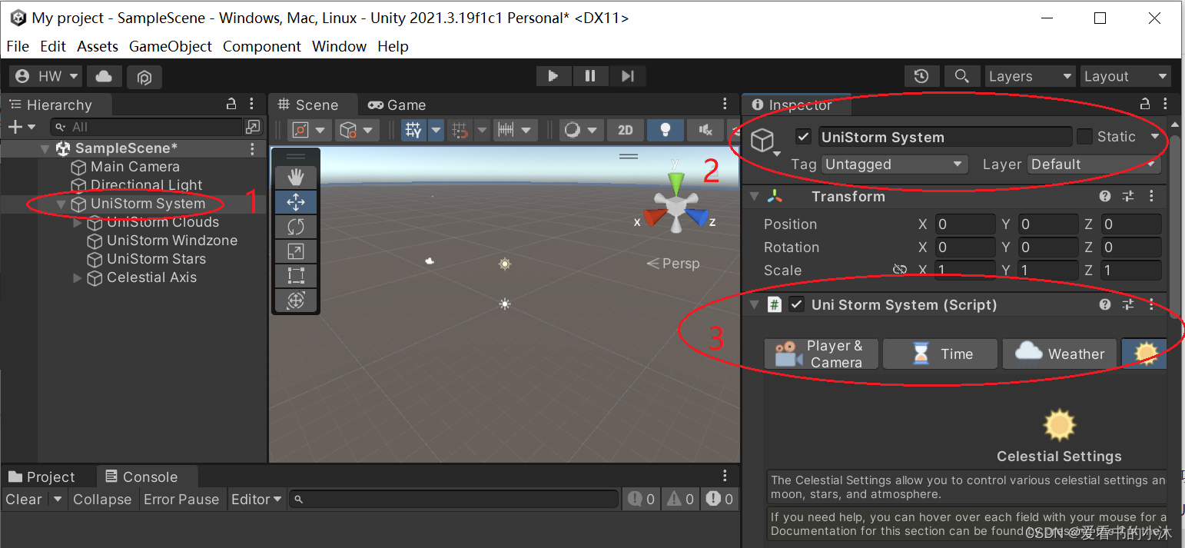
Task: Toggle UniStorm System active checkbox
Action: pyautogui.click(x=803, y=137)
